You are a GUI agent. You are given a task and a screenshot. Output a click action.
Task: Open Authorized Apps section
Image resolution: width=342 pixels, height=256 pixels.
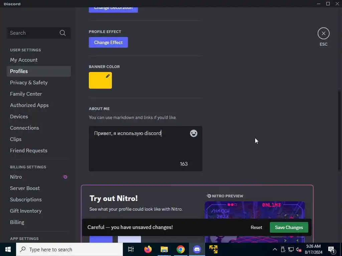[39, 105]
